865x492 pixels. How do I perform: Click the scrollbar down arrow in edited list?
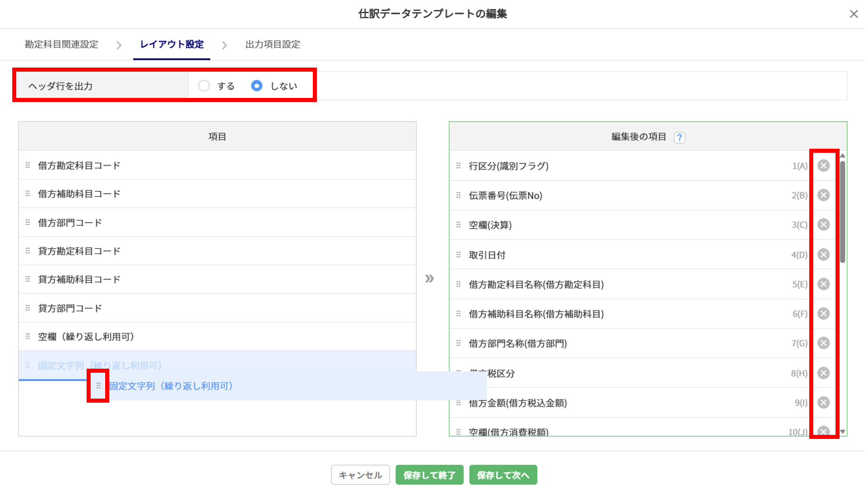coord(843,432)
